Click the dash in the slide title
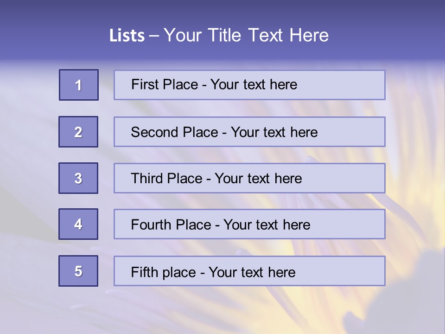The height and width of the screenshot is (334, 445). [x=154, y=36]
